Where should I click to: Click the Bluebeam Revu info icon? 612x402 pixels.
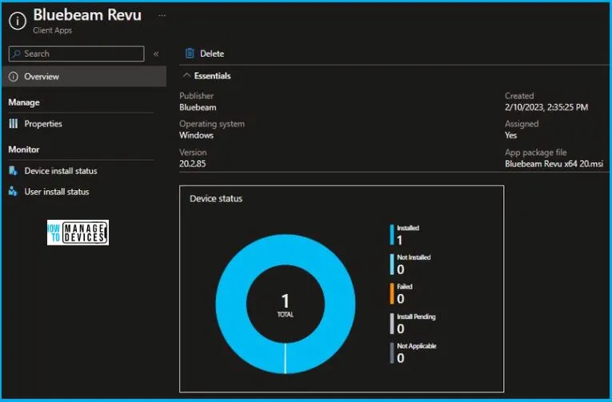[18, 21]
